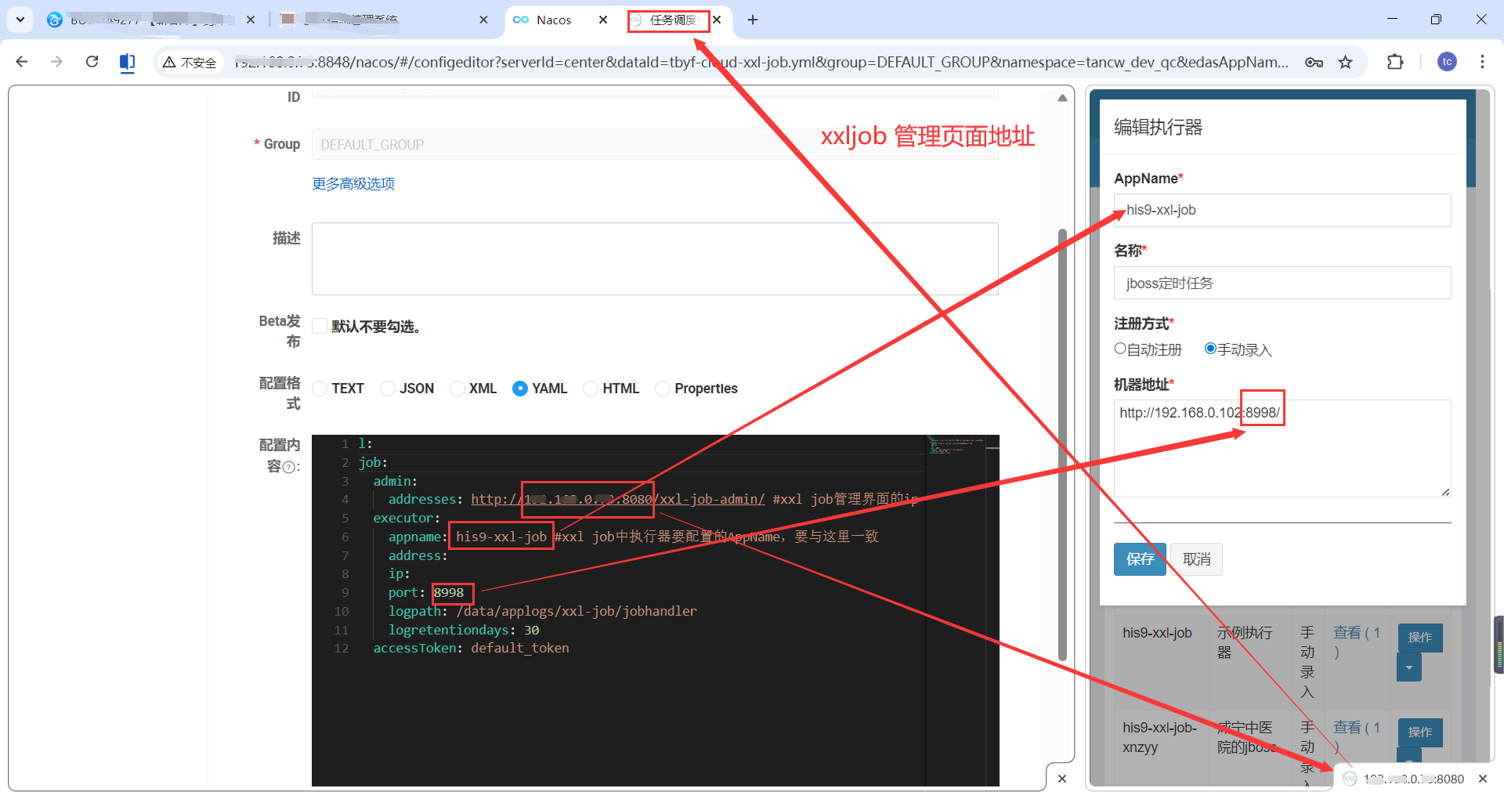This screenshot has width=1504, height=799.
Task: Bookmark this page with the star icon
Action: pyautogui.click(x=1346, y=63)
